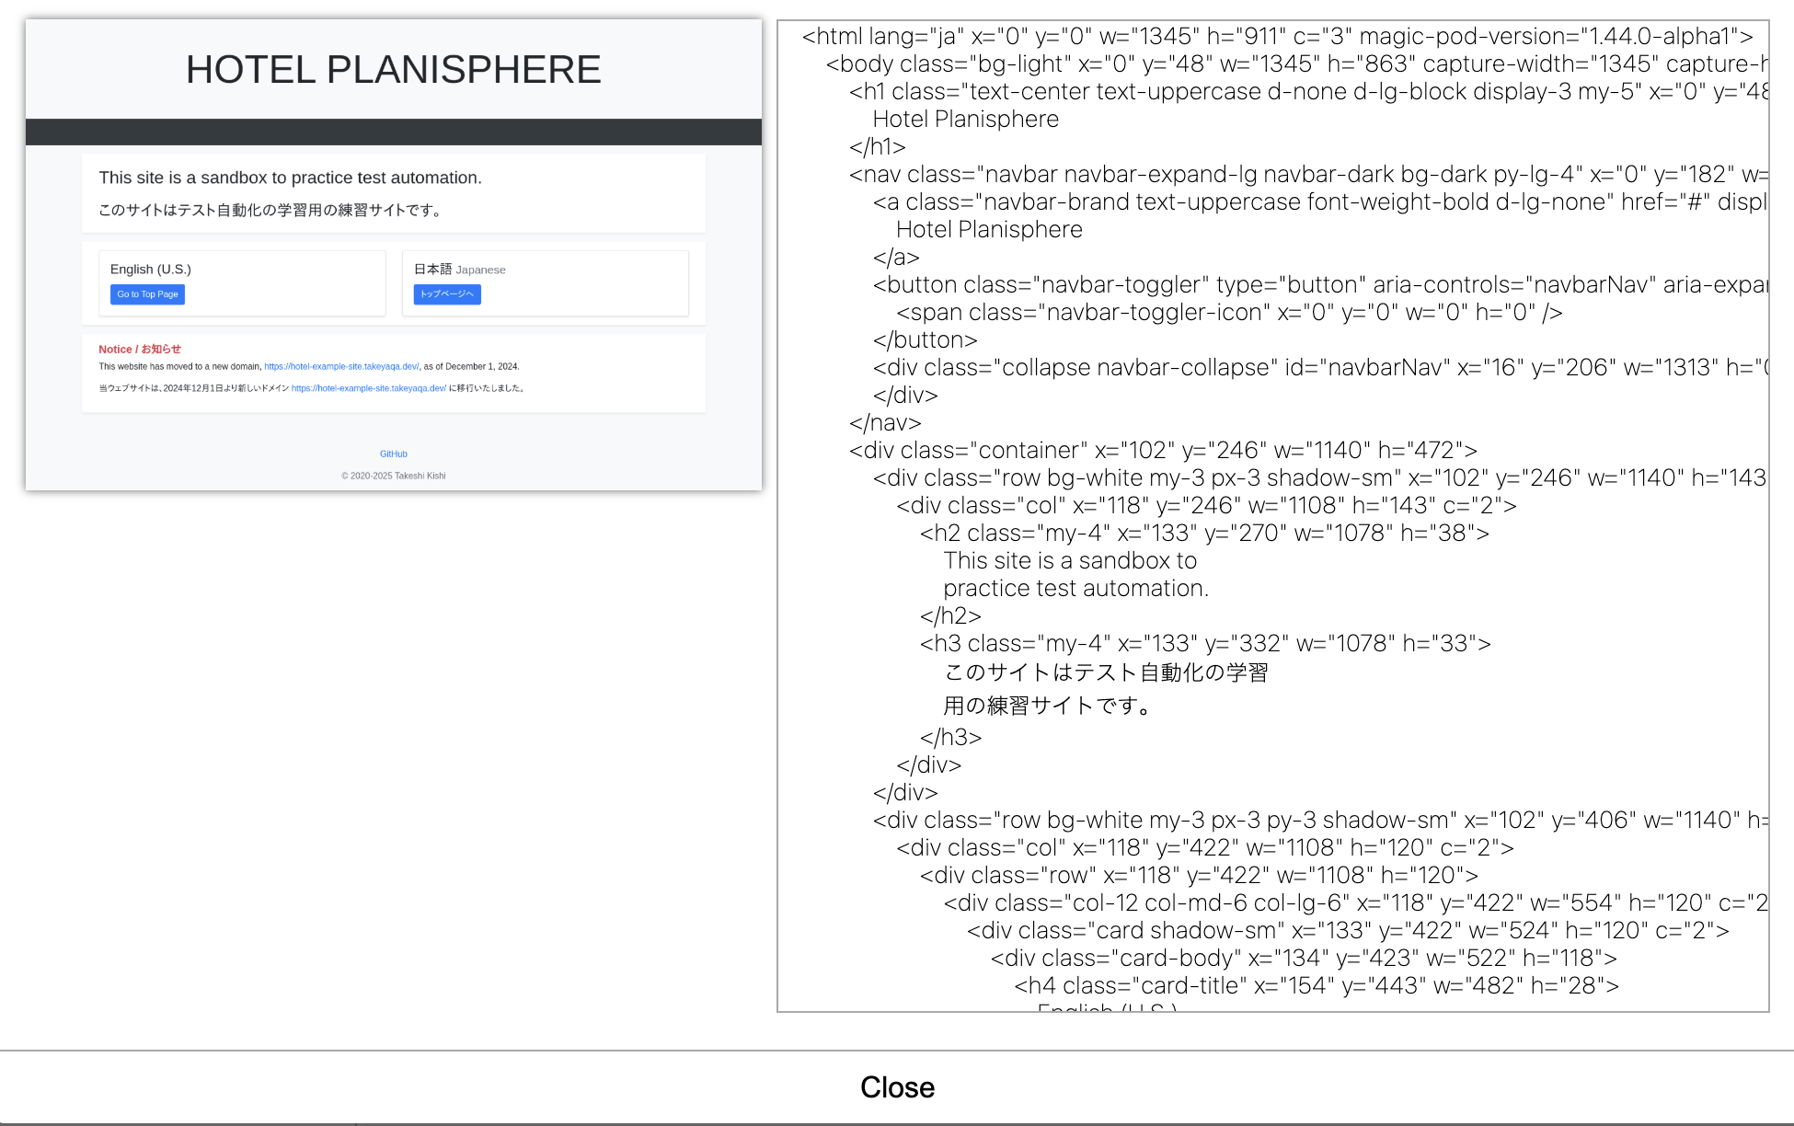Click the Go to Top Page button
Image resolution: width=1794 pixels, height=1126 pixels.
point(147,294)
